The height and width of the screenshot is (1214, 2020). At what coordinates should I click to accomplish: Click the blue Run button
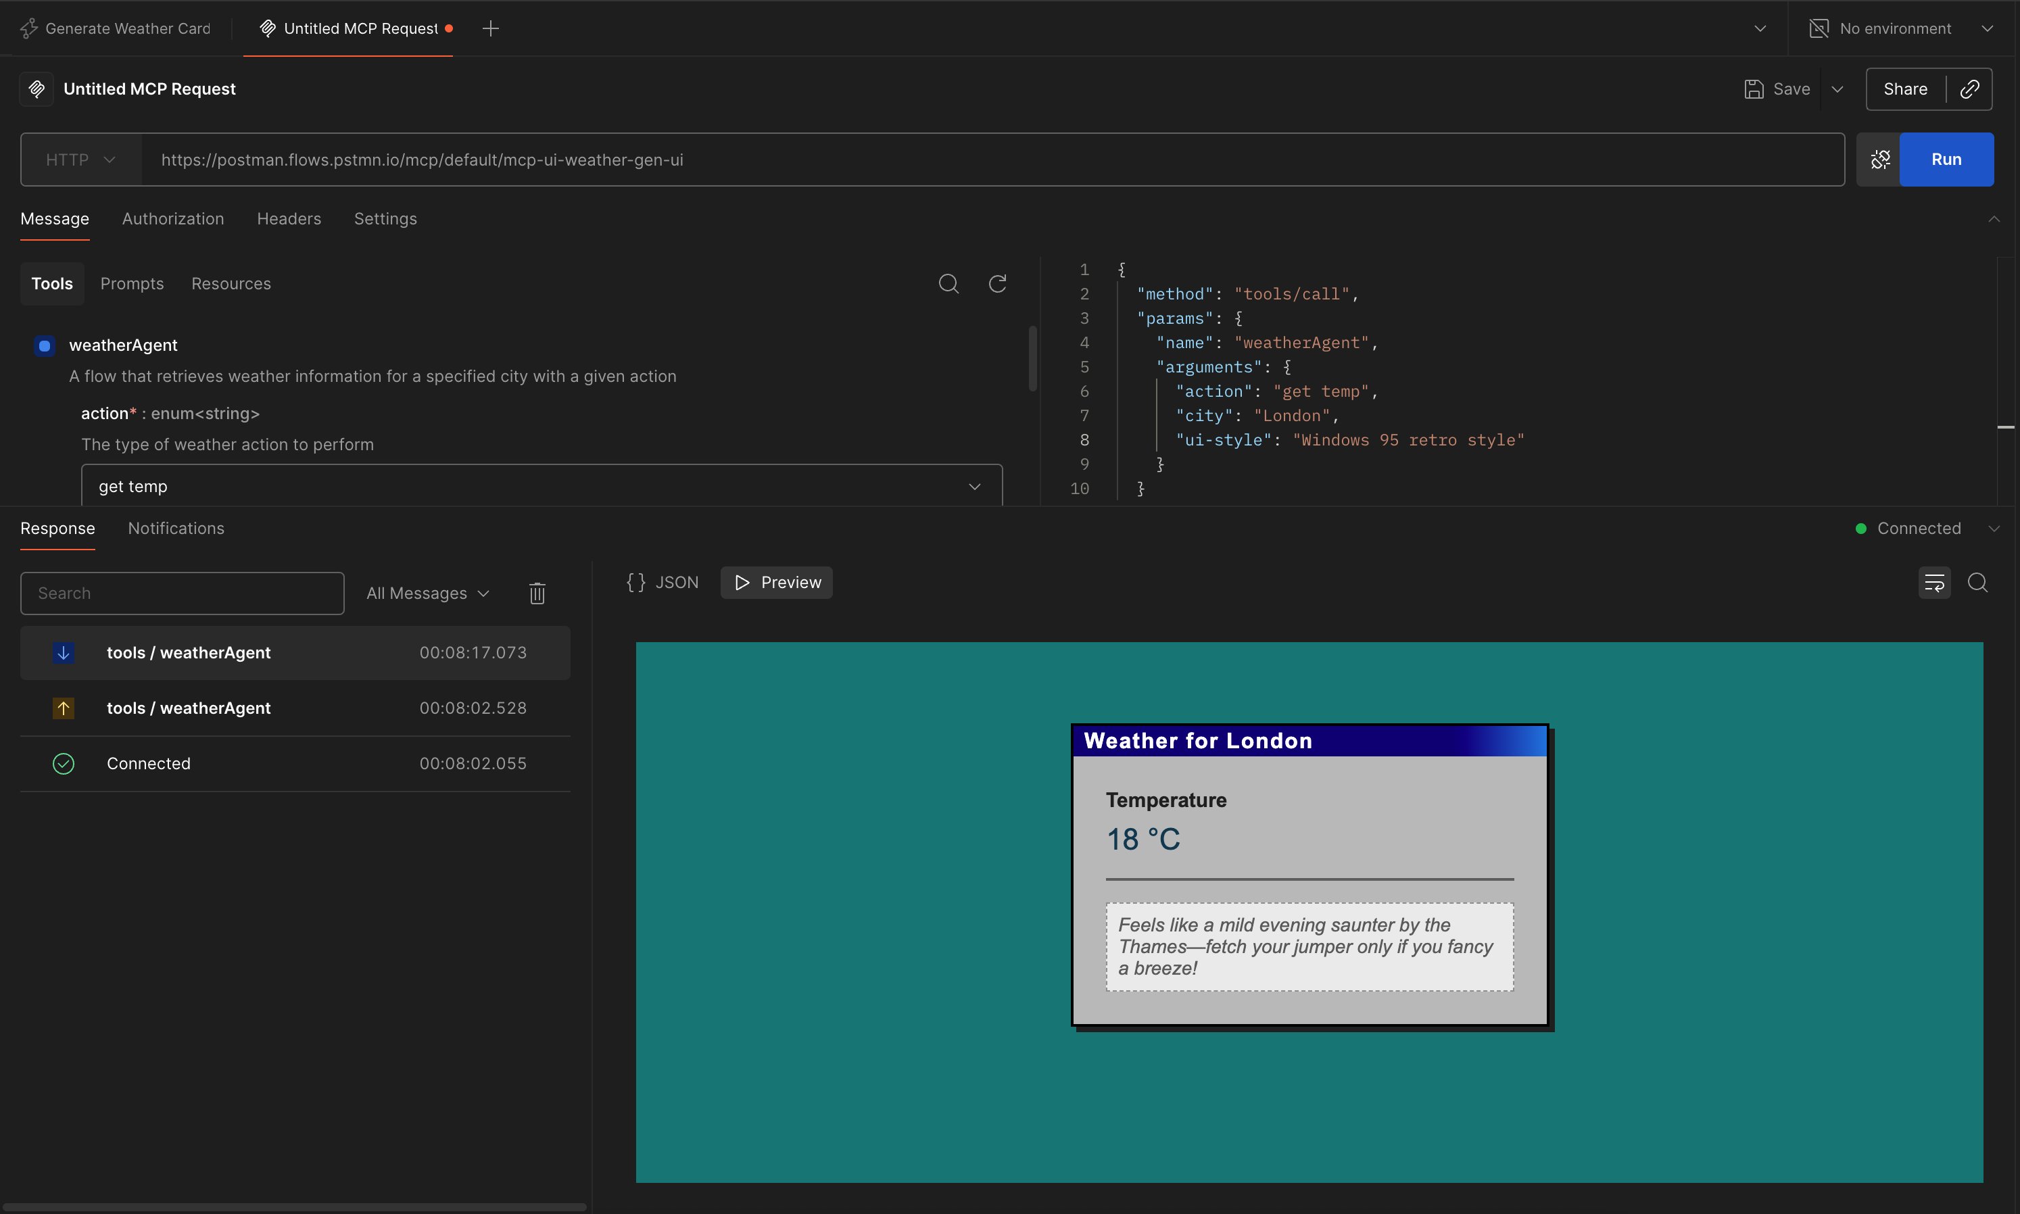(x=1946, y=160)
